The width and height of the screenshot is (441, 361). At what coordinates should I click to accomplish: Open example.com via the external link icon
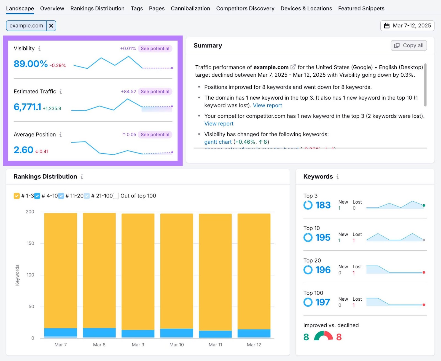(x=293, y=66)
